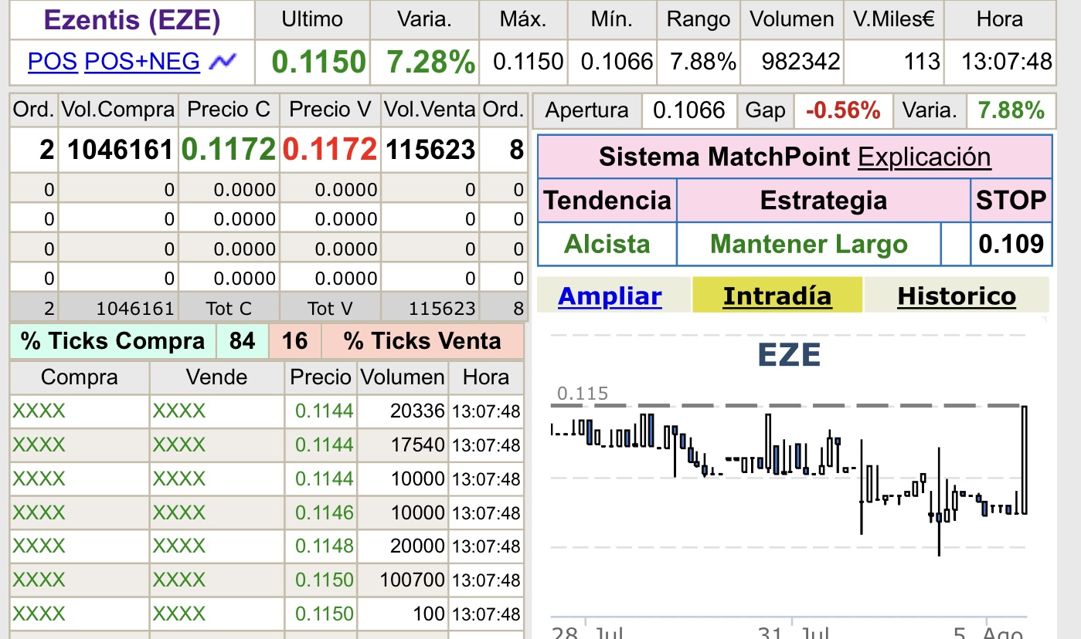Image resolution: width=1081 pixels, height=639 pixels.
Task: Click the % Ticks Venta label
Action: (x=422, y=341)
